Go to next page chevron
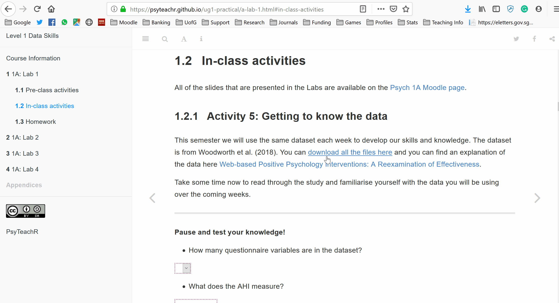Image resolution: width=559 pixels, height=303 pixels. click(x=537, y=198)
